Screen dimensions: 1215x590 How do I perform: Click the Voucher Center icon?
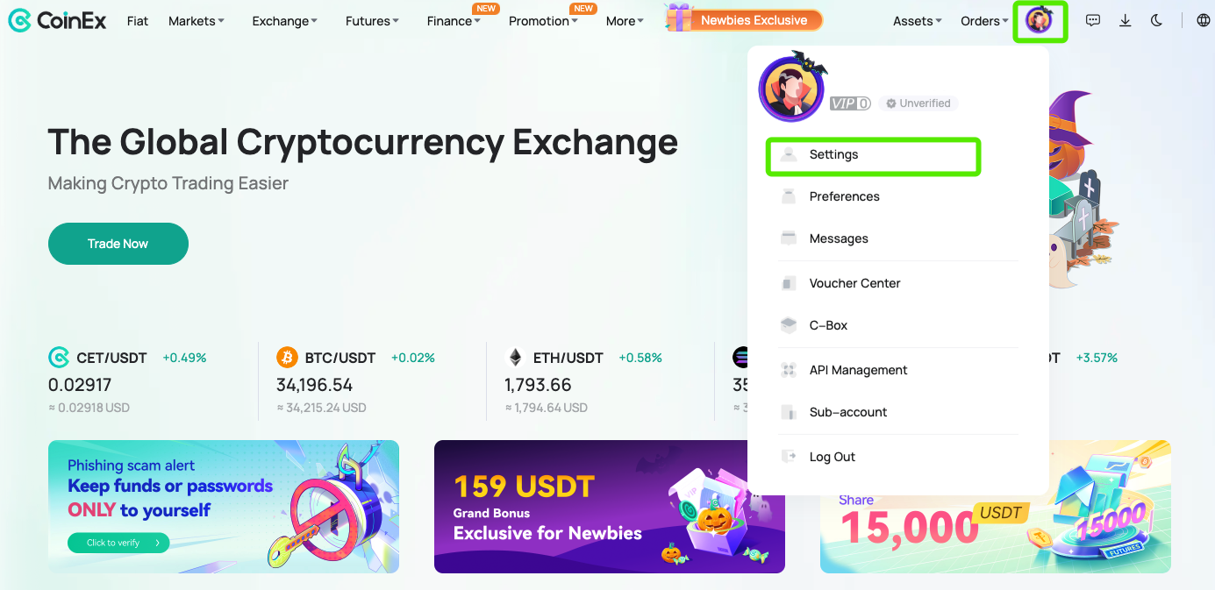pos(789,283)
